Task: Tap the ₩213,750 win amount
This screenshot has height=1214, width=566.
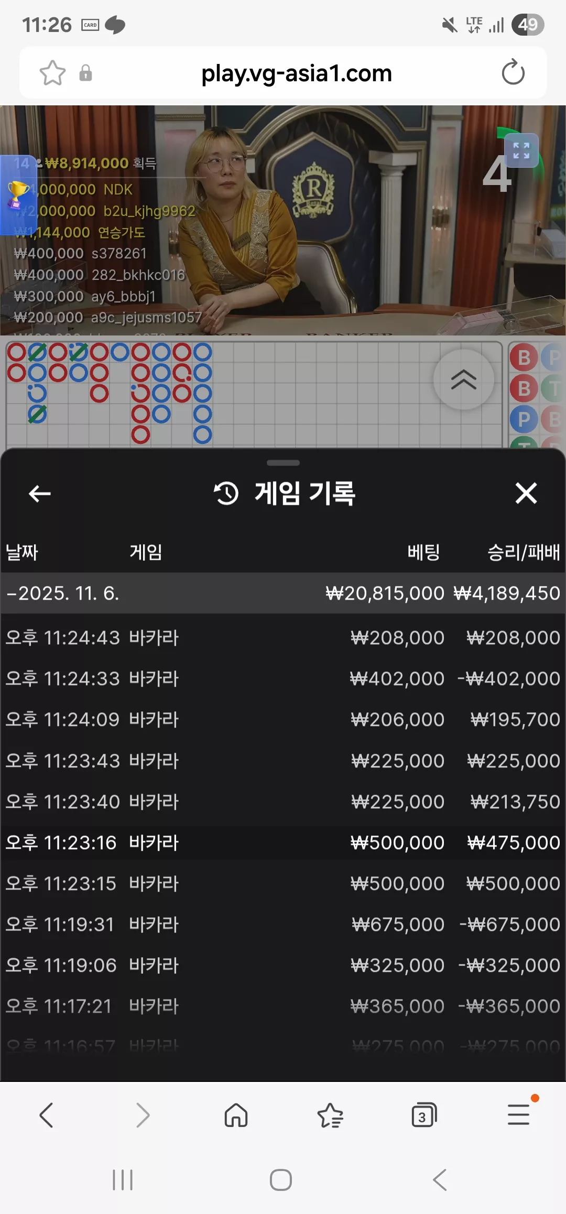Action: pyautogui.click(x=515, y=801)
